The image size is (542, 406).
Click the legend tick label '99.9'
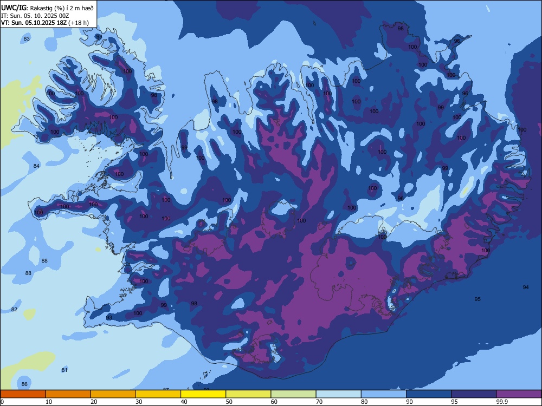pyautogui.click(x=501, y=402)
